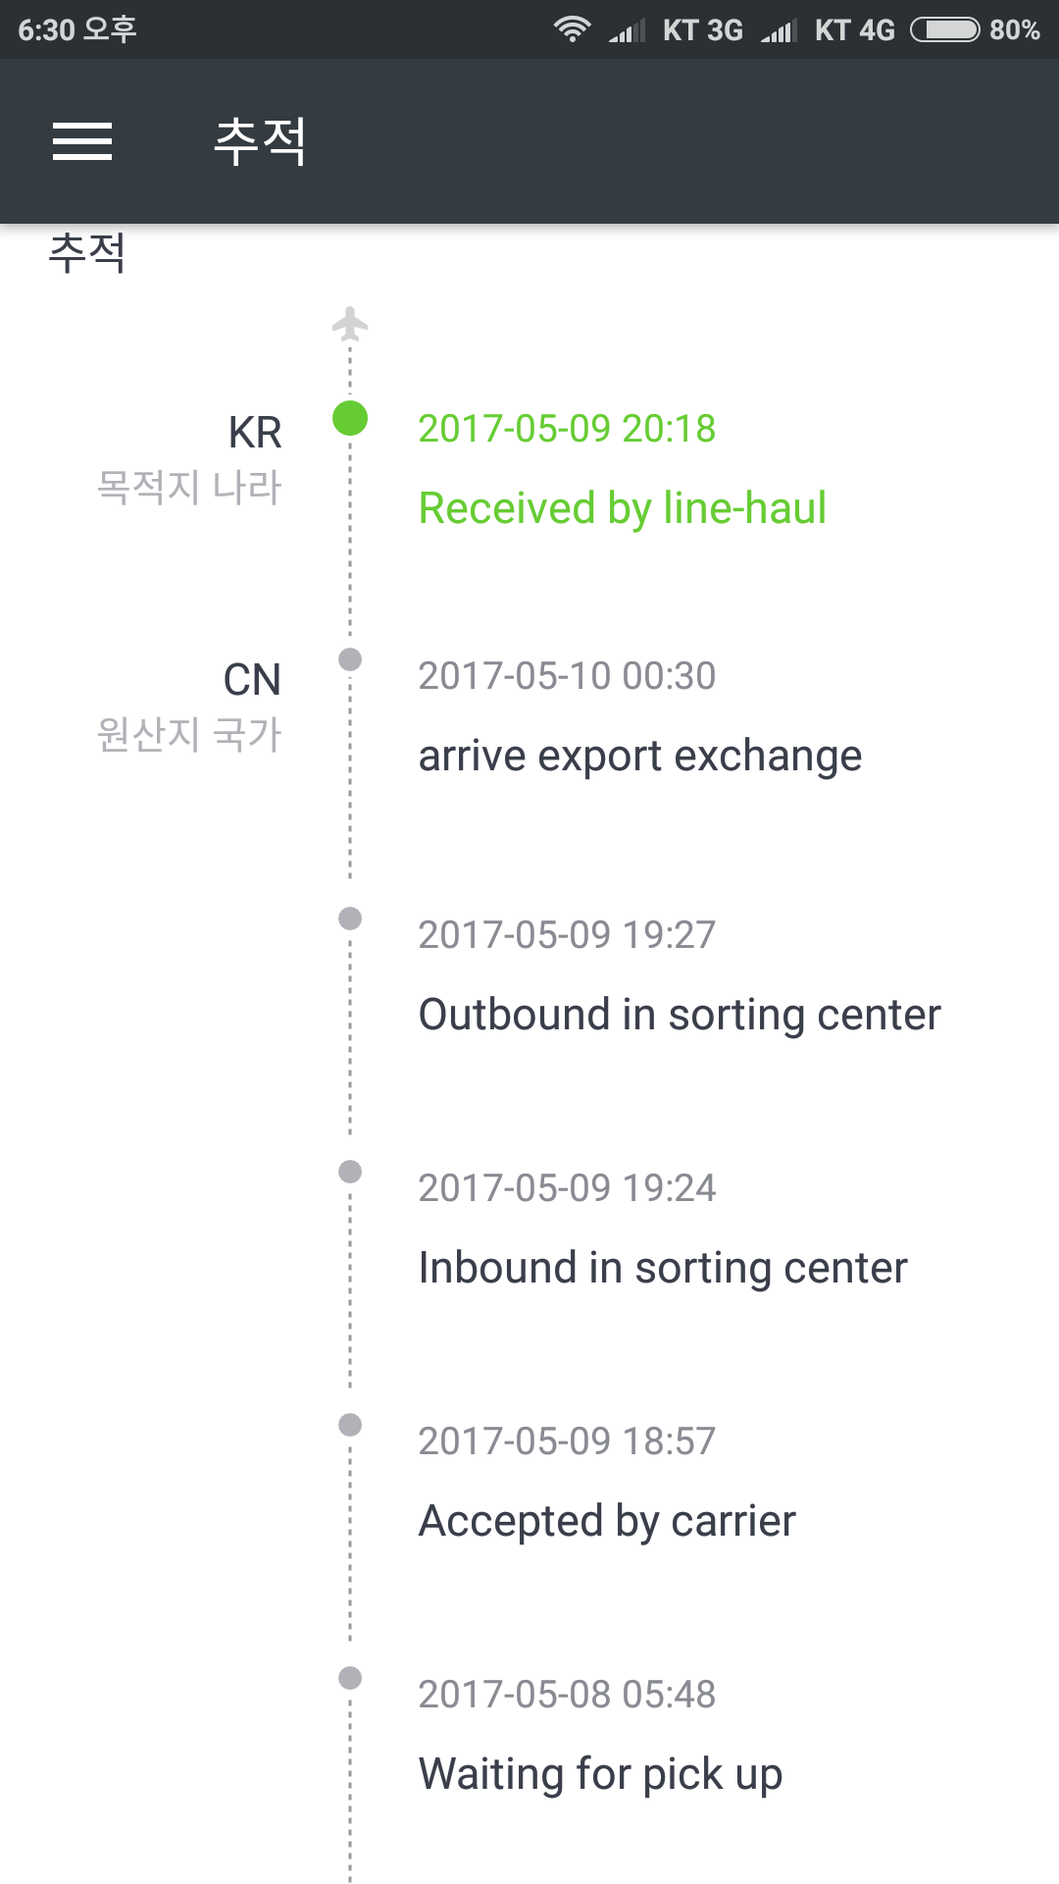Tap the airplane icon atop timeline
This screenshot has height=1884, width=1059.
click(x=350, y=324)
